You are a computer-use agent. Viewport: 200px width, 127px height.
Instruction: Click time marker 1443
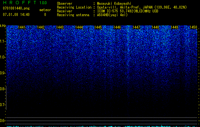coord(60,27)
